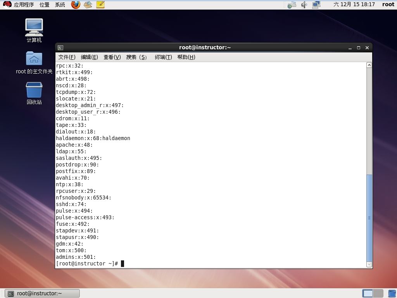Open the 终端(T) menu in terminal
The height and width of the screenshot is (298, 397).
coord(163,57)
